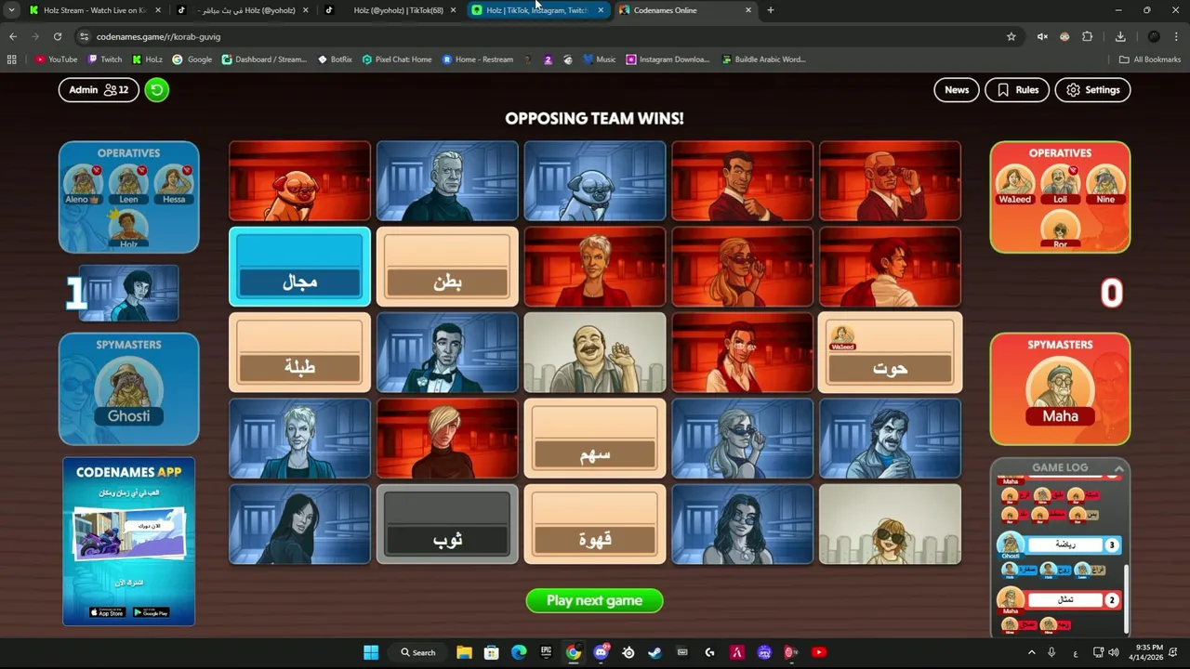Click the green reset game icon
1190x669 pixels.
(157, 90)
